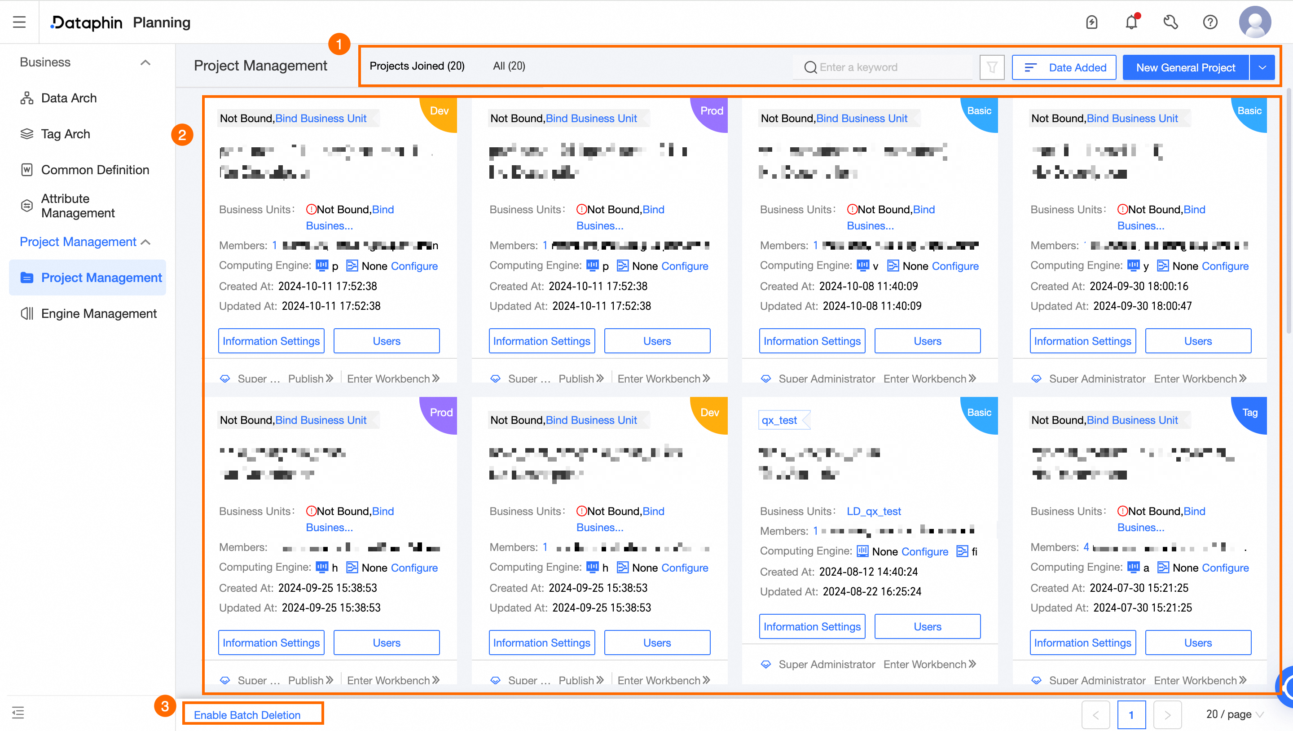The width and height of the screenshot is (1293, 731).
Task: Open the wrench tools icon
Action: click(x=1170, y=22)
